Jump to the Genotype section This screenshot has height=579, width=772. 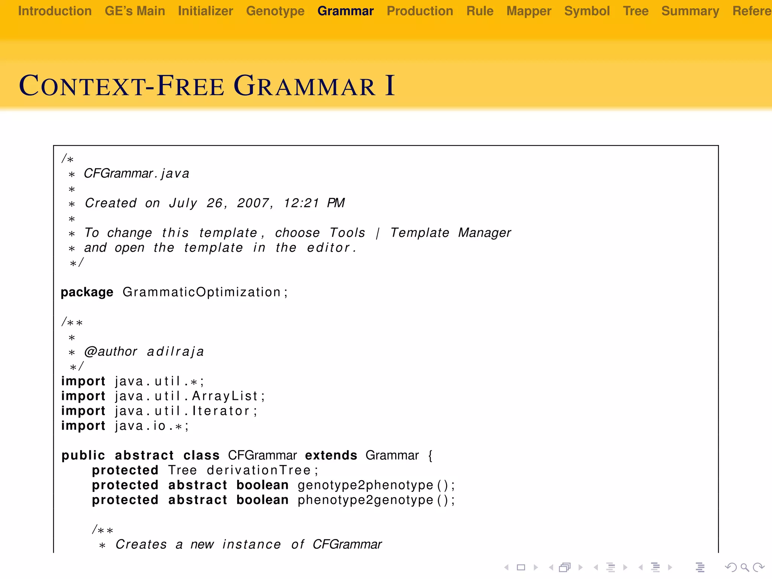point(275,11)
